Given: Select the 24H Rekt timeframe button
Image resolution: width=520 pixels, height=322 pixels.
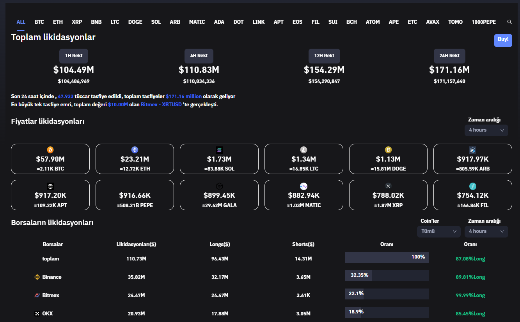Looking at the screenshot, I should (x=449, y=56).
